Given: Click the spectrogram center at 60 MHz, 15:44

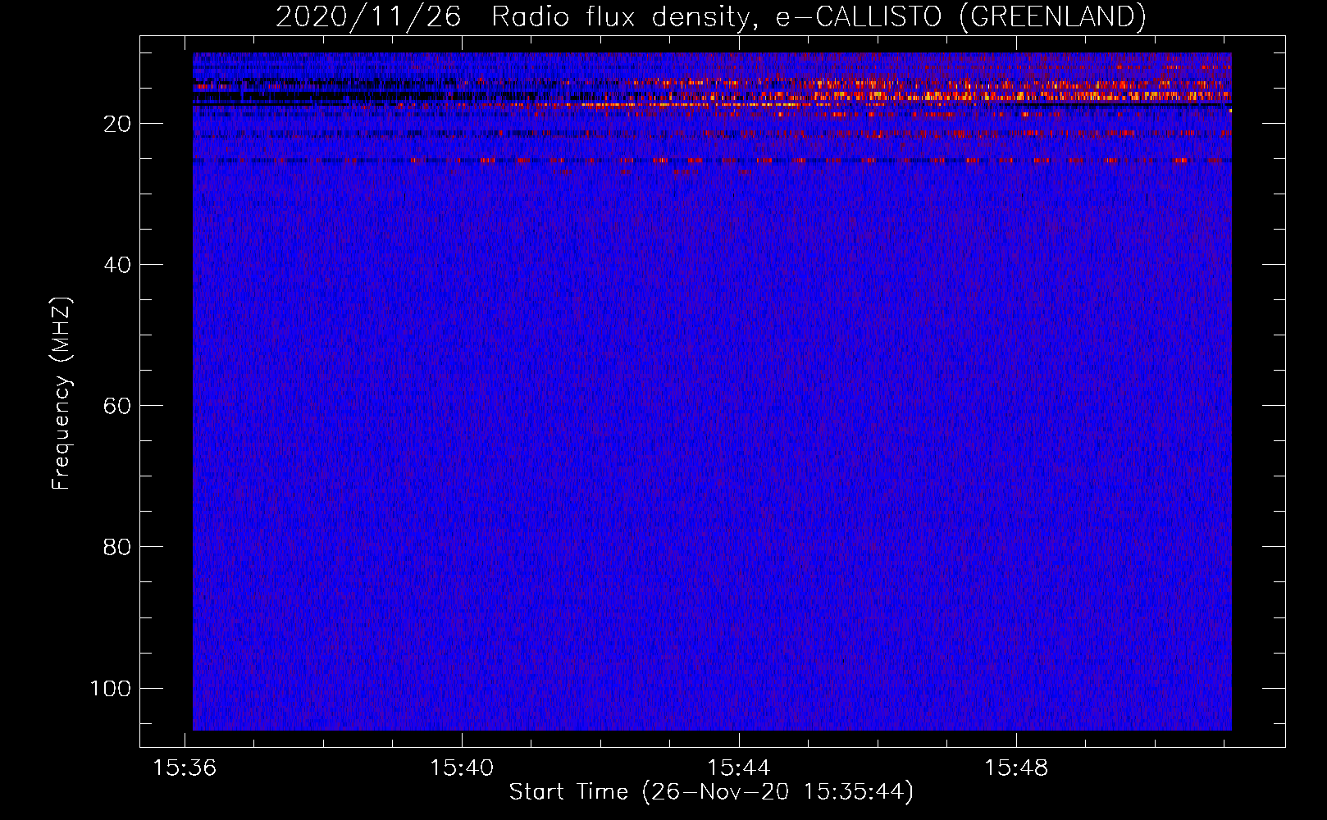Looking at the screenshot, I should [739, 406].
